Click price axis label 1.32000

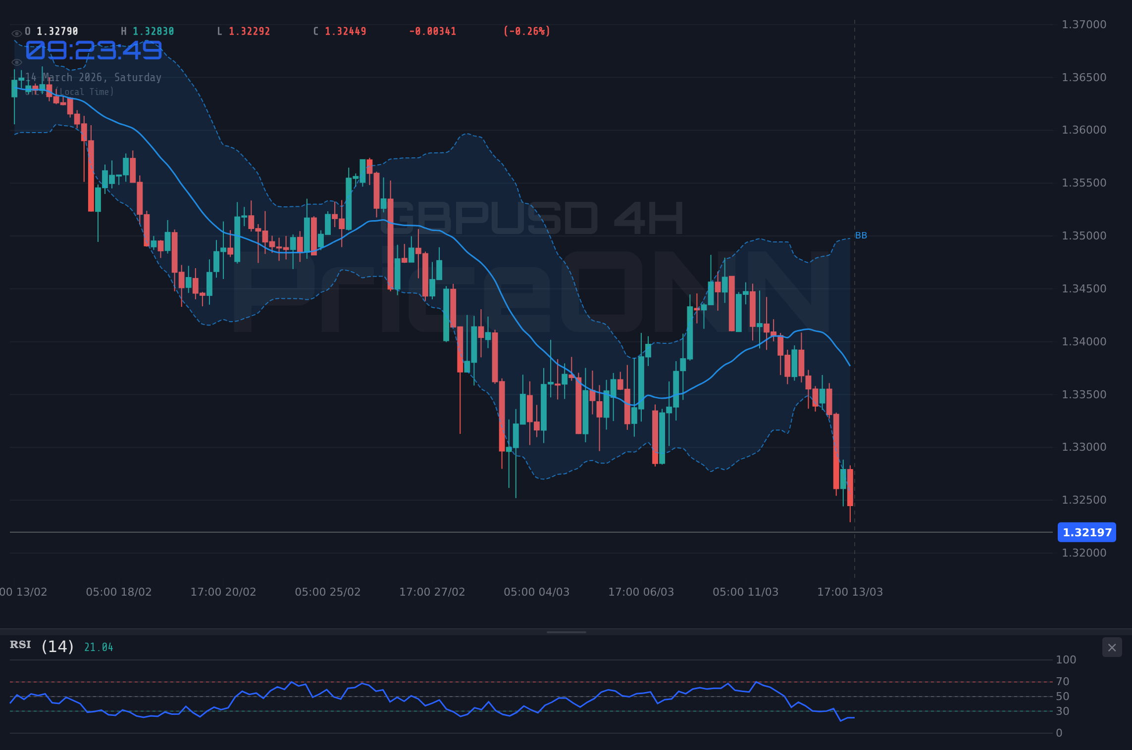[1084, 553]
